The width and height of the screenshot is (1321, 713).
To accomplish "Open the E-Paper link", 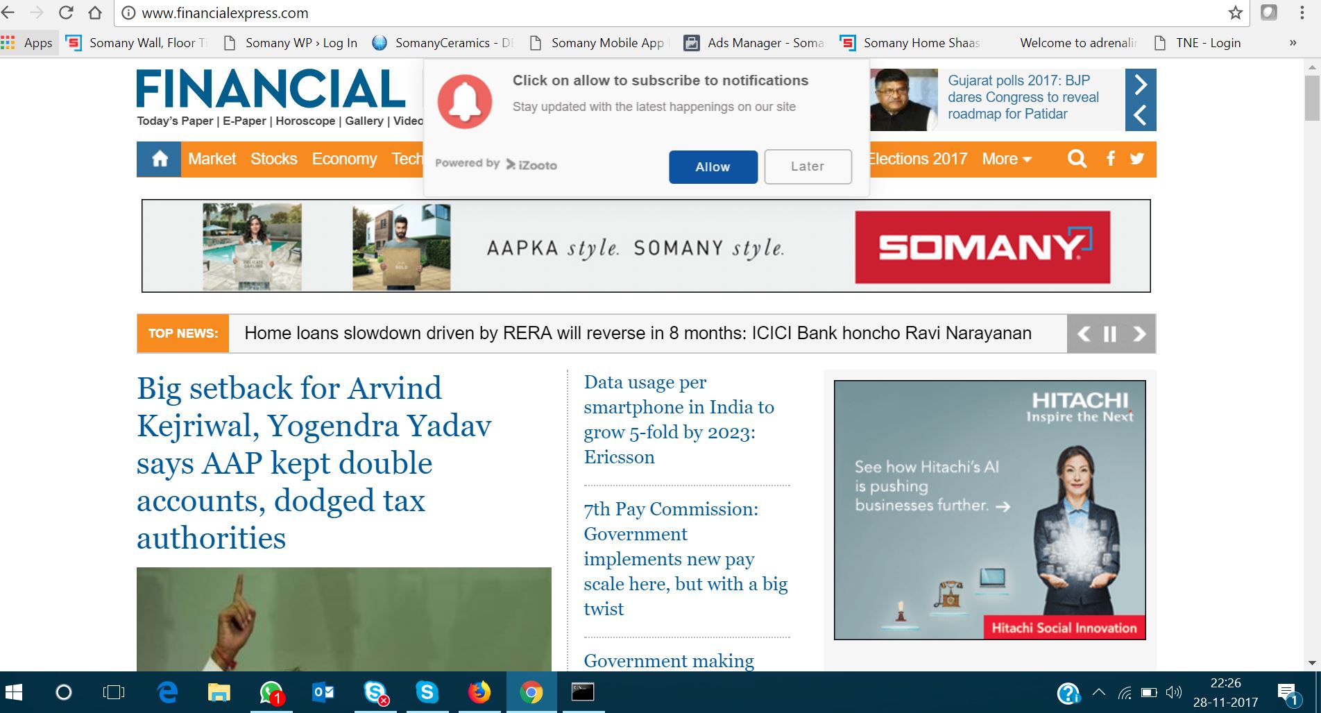I will [x=244, y=121].
